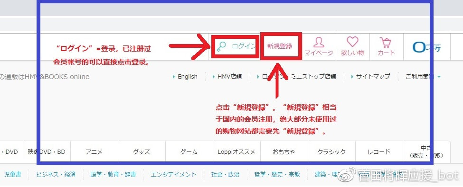The height and width of the screenshot is (187, 463).
Task: Open the サイトマップ sitemap link
Action: (373, 77)
